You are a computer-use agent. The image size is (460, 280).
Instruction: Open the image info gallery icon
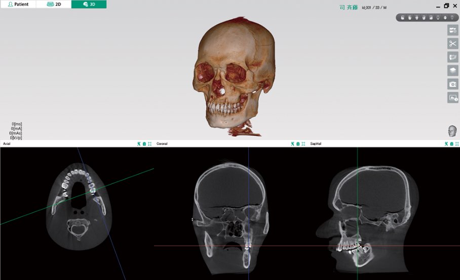(452, 98)
